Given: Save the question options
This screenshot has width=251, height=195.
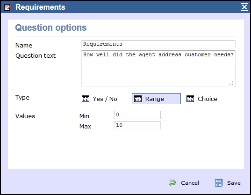Looking at the screenshot, I should point(228,183).
